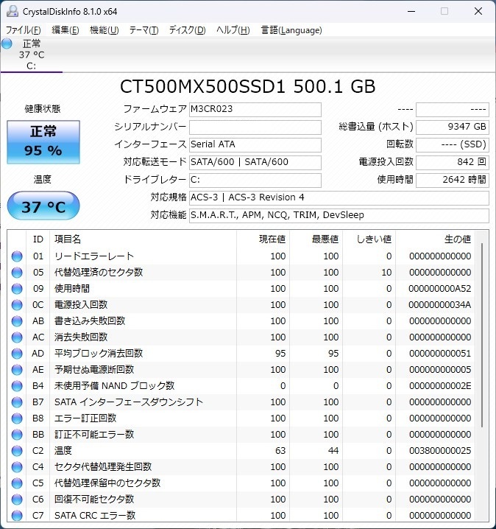
Task: Click the status orb for AE 予期せぬ電源断回数
Action: pos(17,370)
